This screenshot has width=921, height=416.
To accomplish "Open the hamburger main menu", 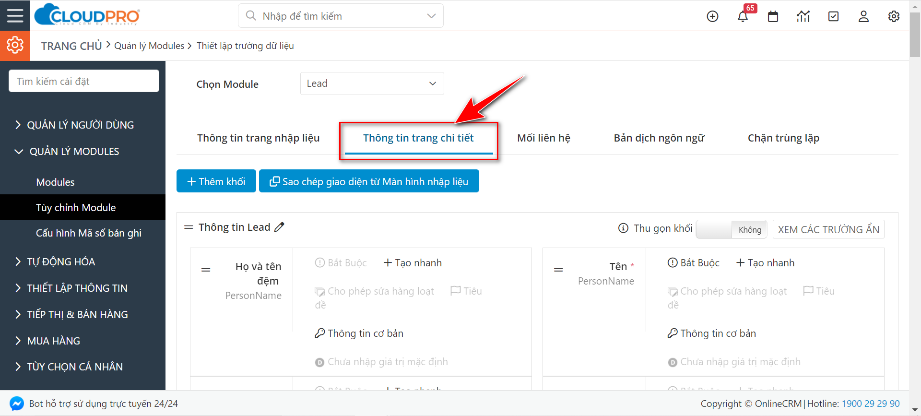I will (15, 15).
